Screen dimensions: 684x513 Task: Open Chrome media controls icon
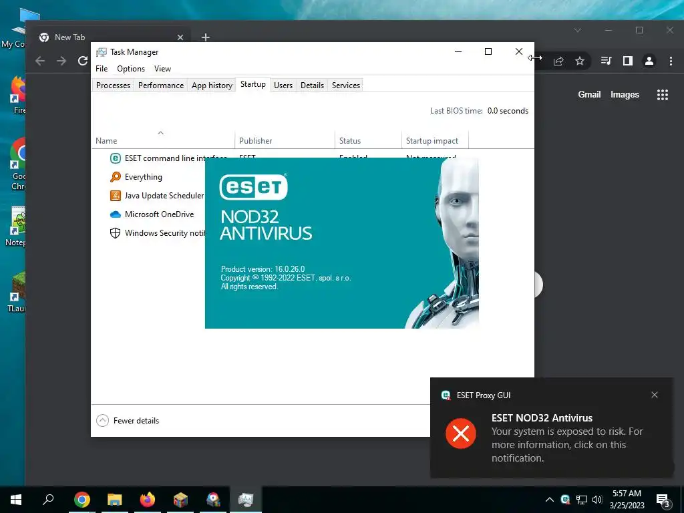pyautogui.click(x=606, y=61)
